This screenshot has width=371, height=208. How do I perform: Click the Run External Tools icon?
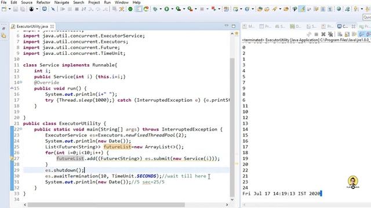[190, 9]
